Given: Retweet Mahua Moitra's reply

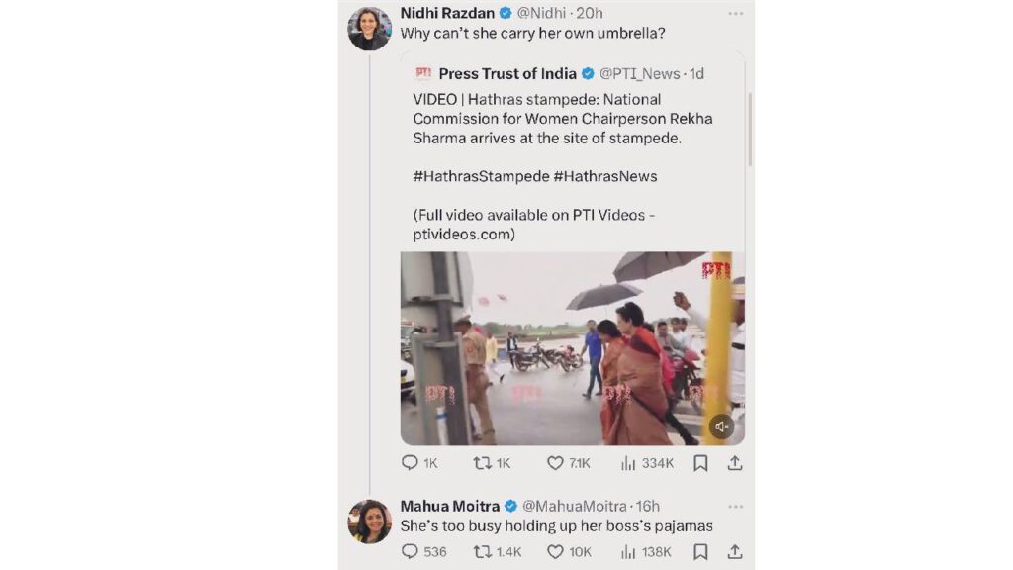Looking at the screenshot, I should (x=483, y=552).
